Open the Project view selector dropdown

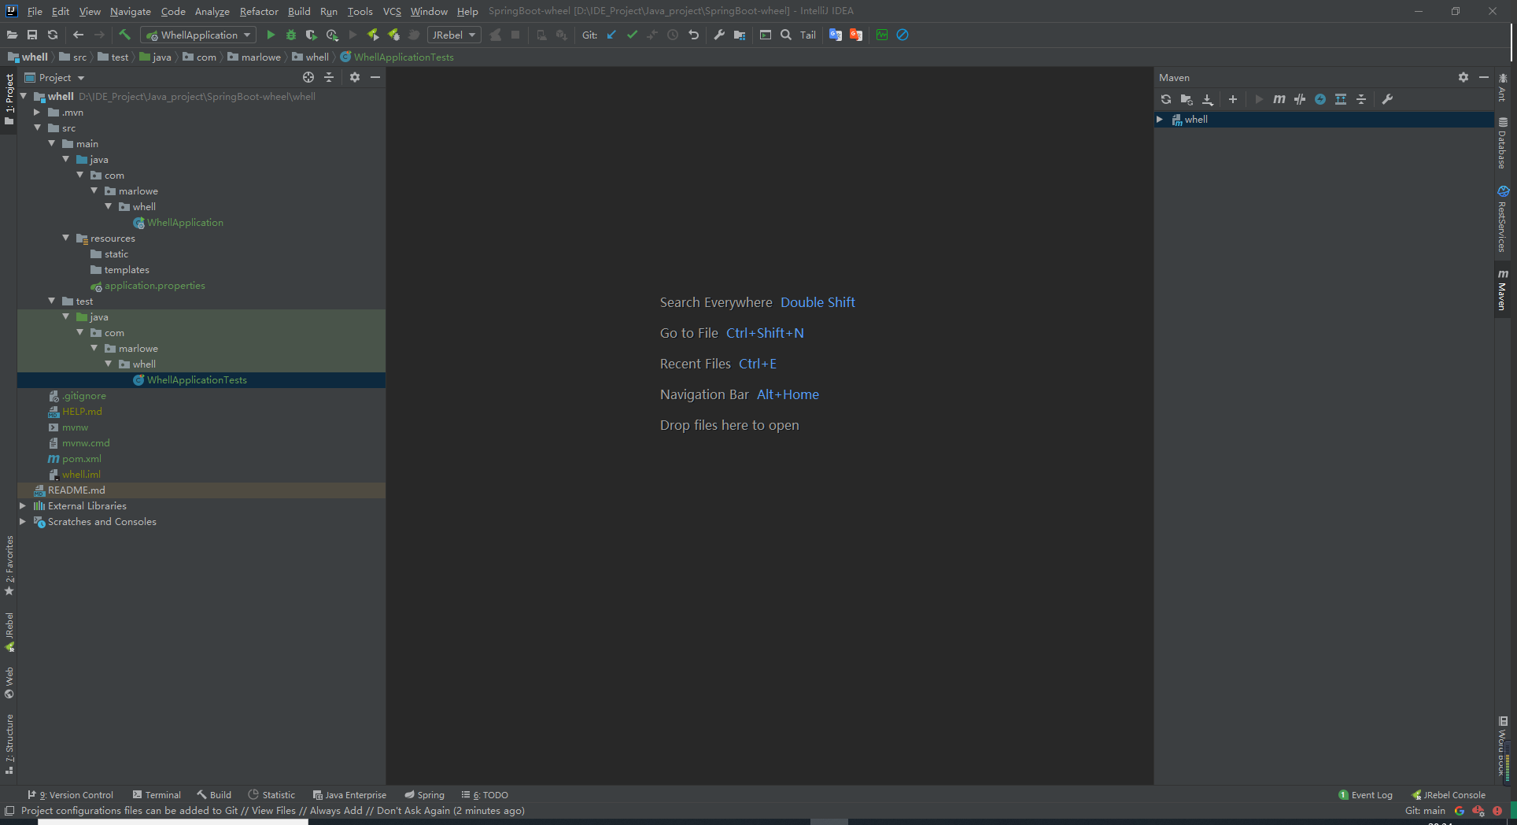tap(61, 77)
